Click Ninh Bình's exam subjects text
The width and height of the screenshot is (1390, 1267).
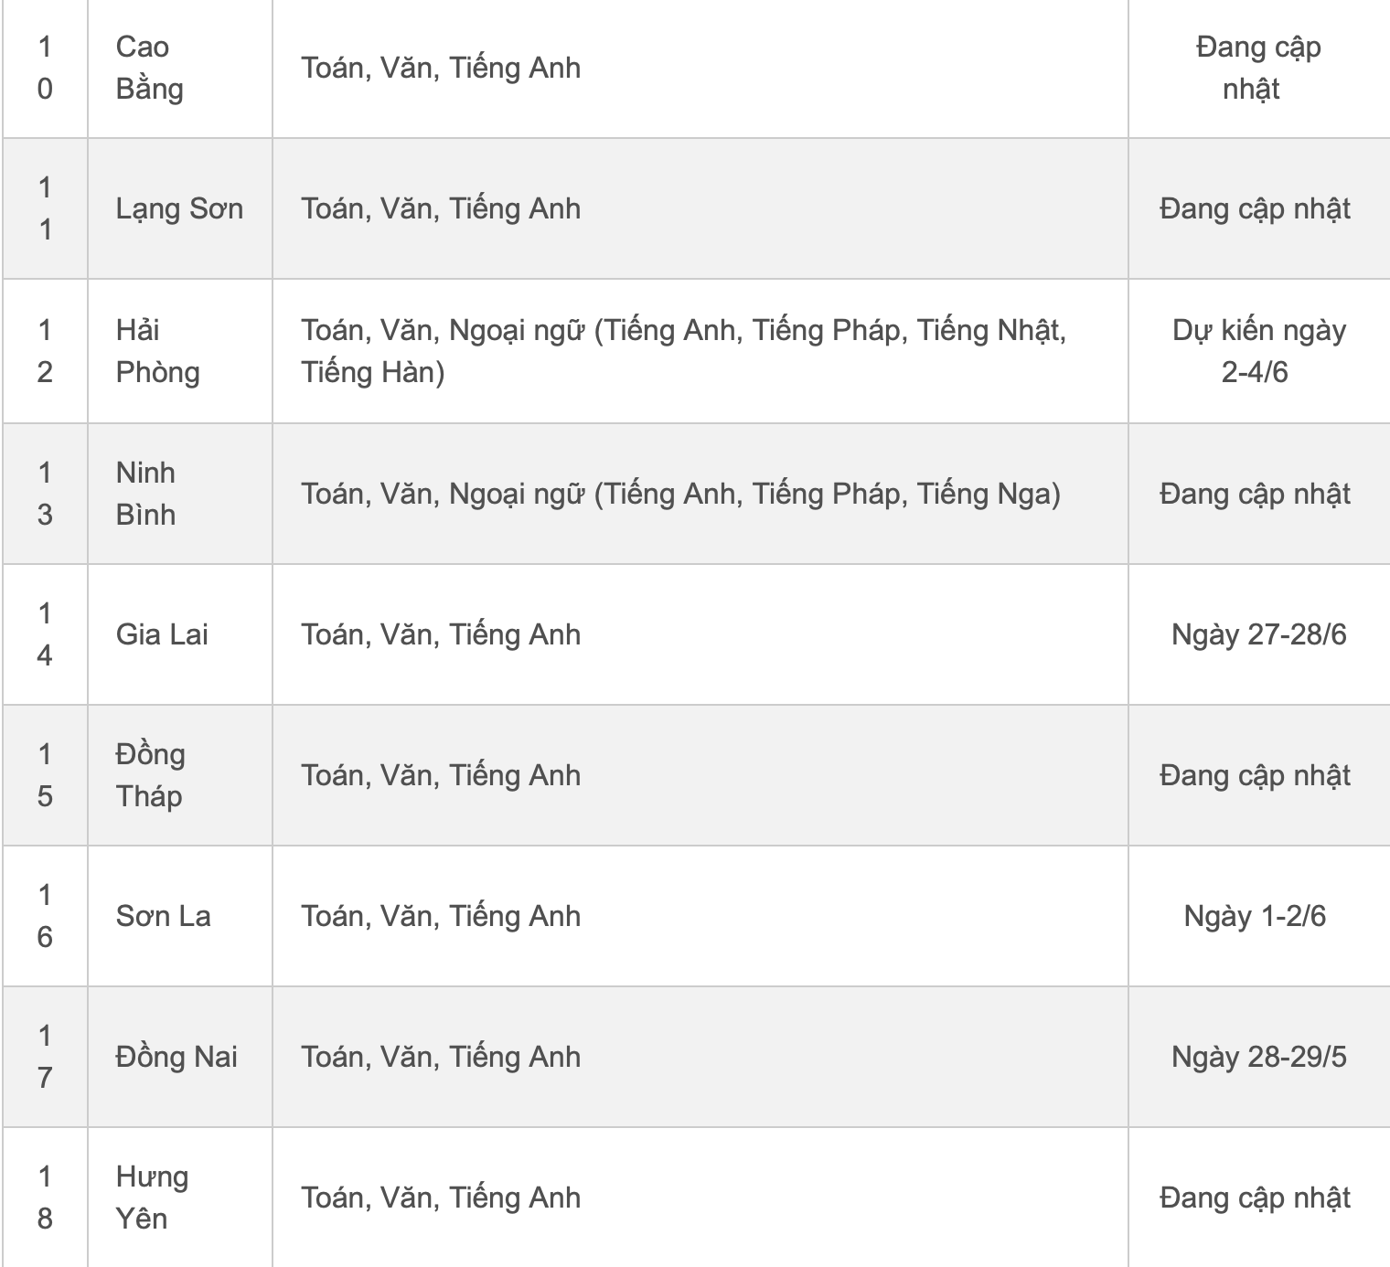coord(680,494)
